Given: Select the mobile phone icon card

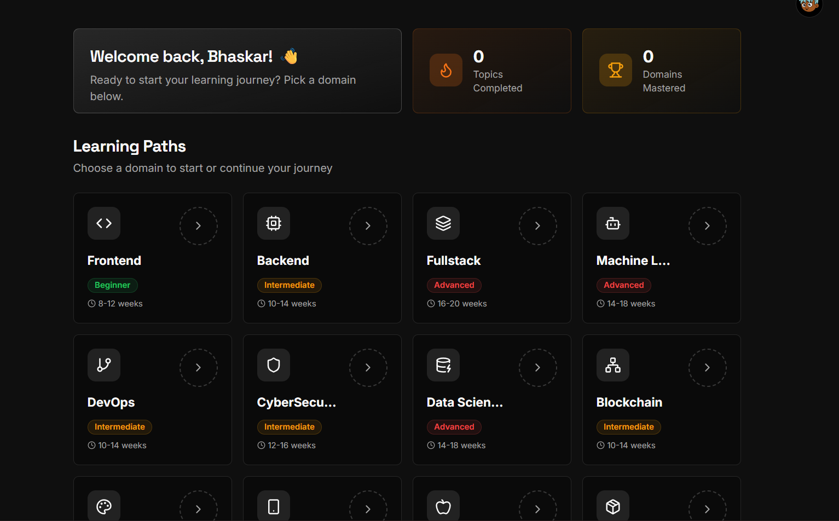Looking at the screenshot, I should click(x=274, y=506).
